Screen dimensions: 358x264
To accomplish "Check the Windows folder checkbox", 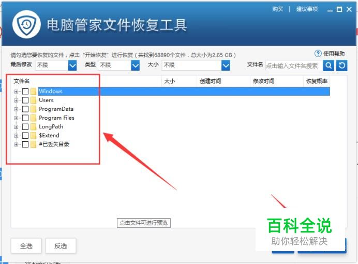I will point(25,91).
